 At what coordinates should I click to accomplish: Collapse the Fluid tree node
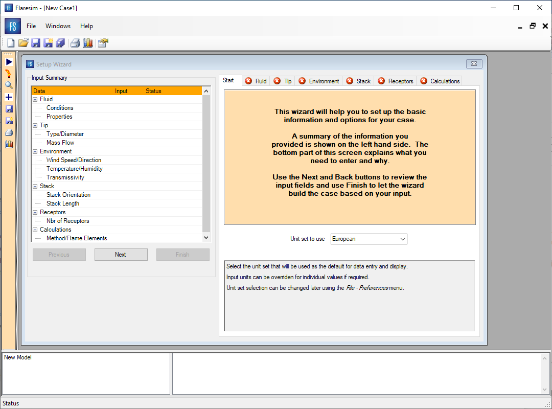pos(35,99)
